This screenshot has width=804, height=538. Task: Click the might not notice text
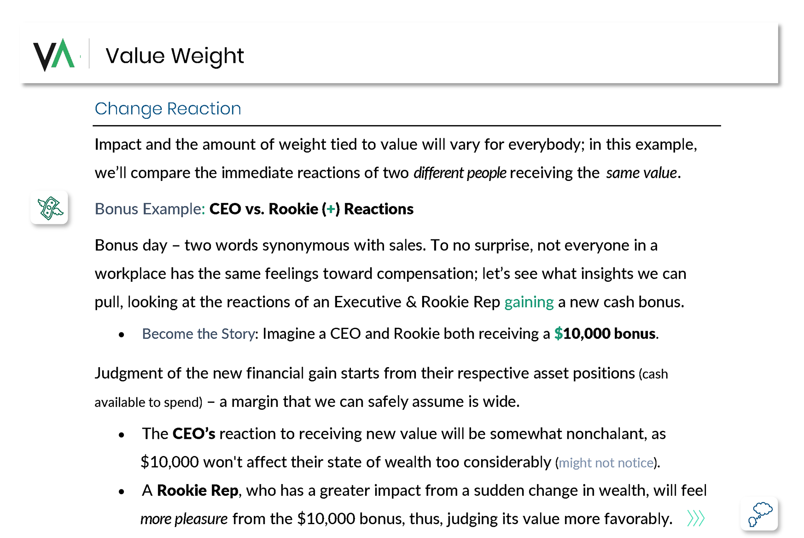(x=606, y=463)
